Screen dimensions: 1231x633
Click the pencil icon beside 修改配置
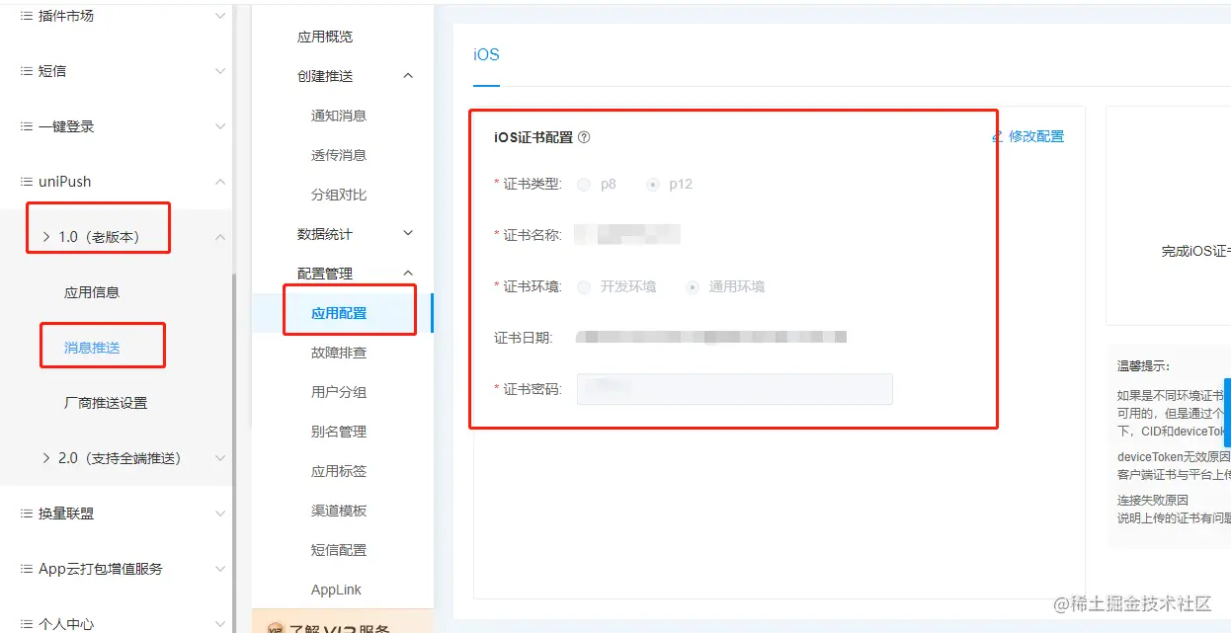click(996, 136)
